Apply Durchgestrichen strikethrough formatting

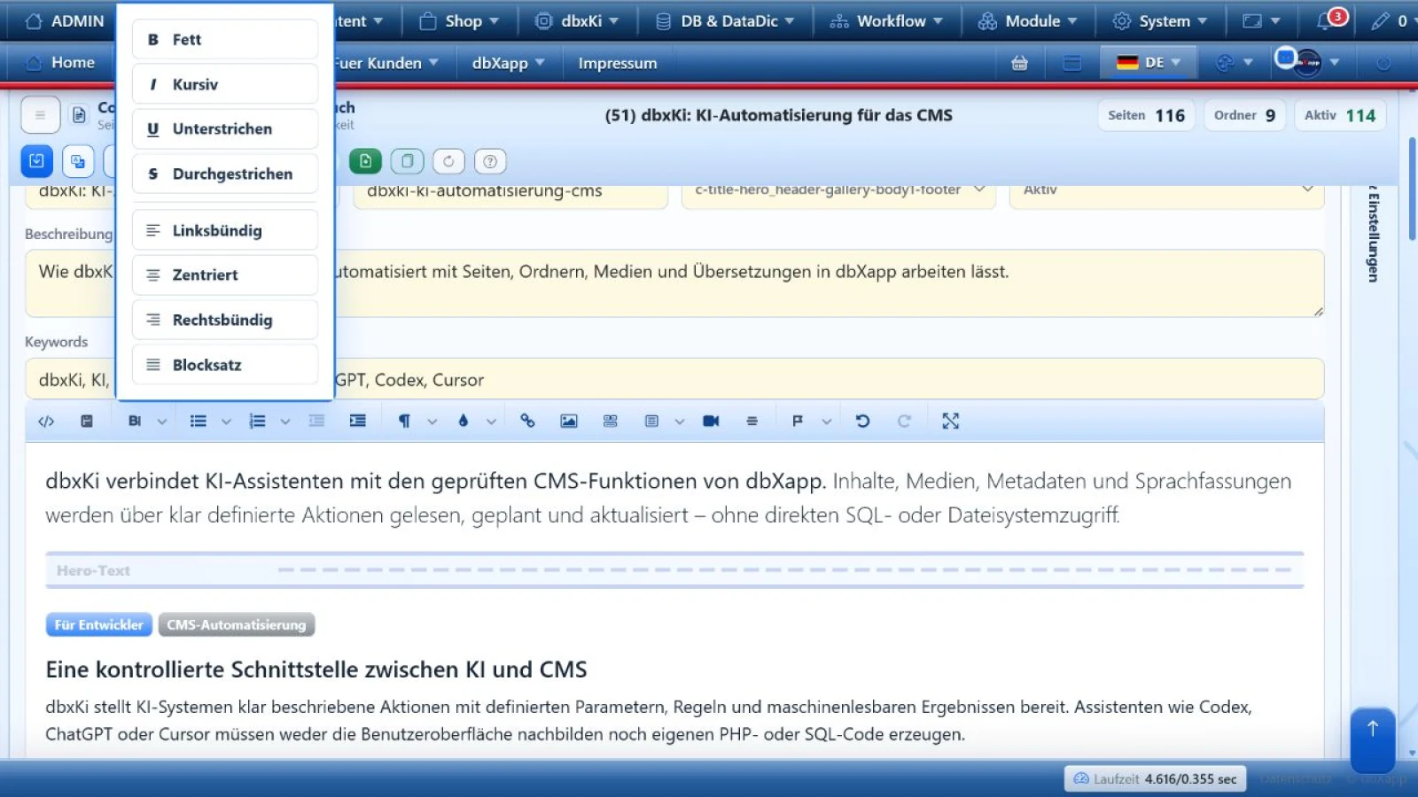click(x=225, y=174)
